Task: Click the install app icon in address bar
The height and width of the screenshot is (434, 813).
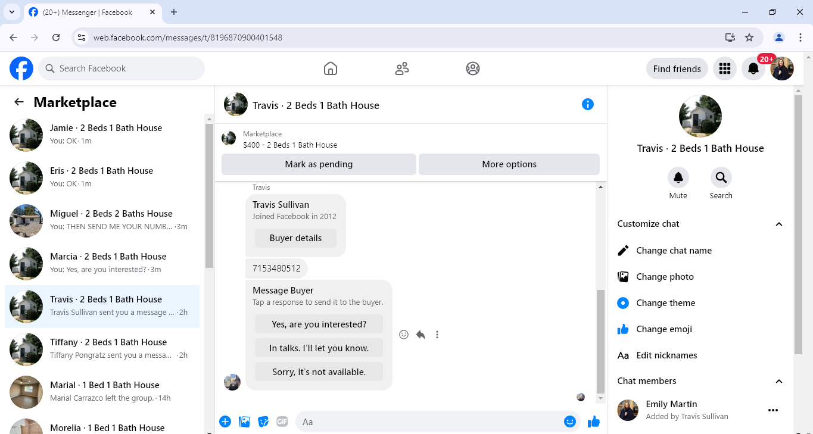Action: point(730,38)
